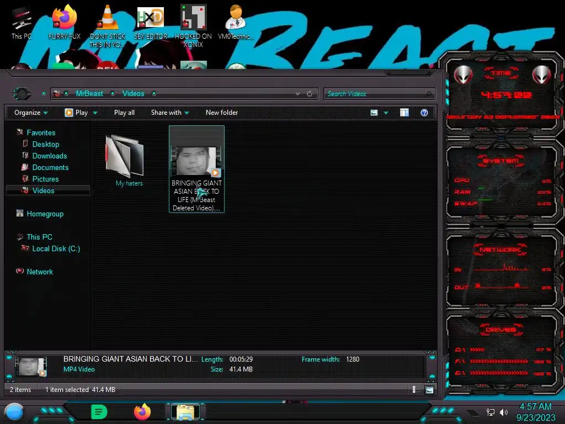Click the SYSTEM gadget header

[x=501, y=161]
